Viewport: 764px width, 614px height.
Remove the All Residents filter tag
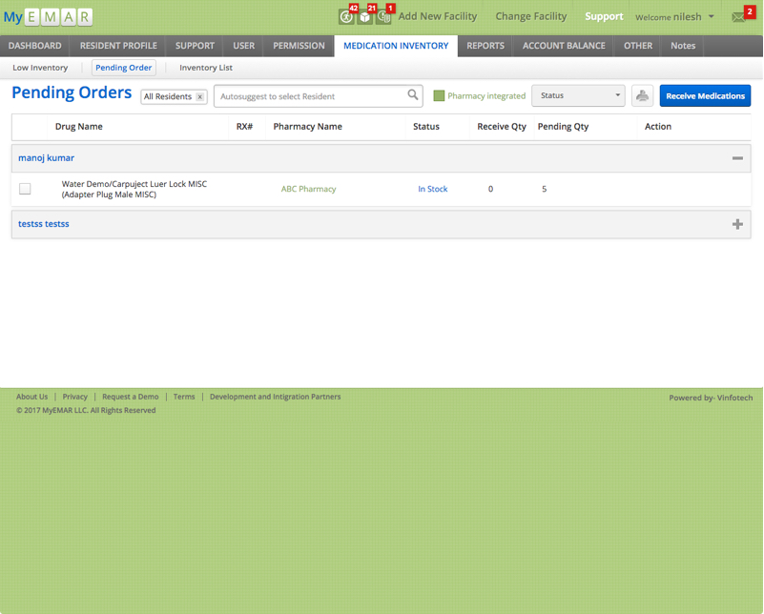click(200, 97)
